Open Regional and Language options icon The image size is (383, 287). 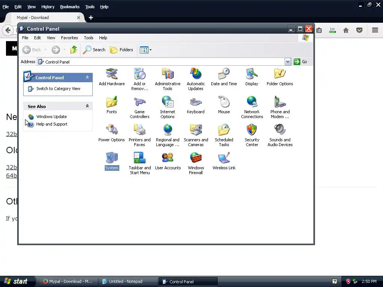click(168, 135)
